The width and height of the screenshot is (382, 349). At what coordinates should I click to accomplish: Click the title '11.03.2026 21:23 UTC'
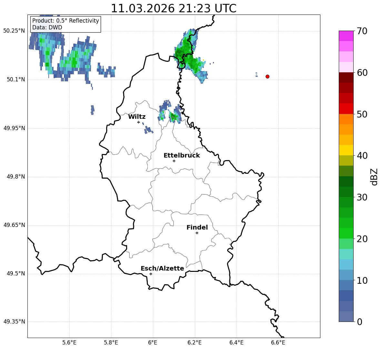click(x=174, y=8)
